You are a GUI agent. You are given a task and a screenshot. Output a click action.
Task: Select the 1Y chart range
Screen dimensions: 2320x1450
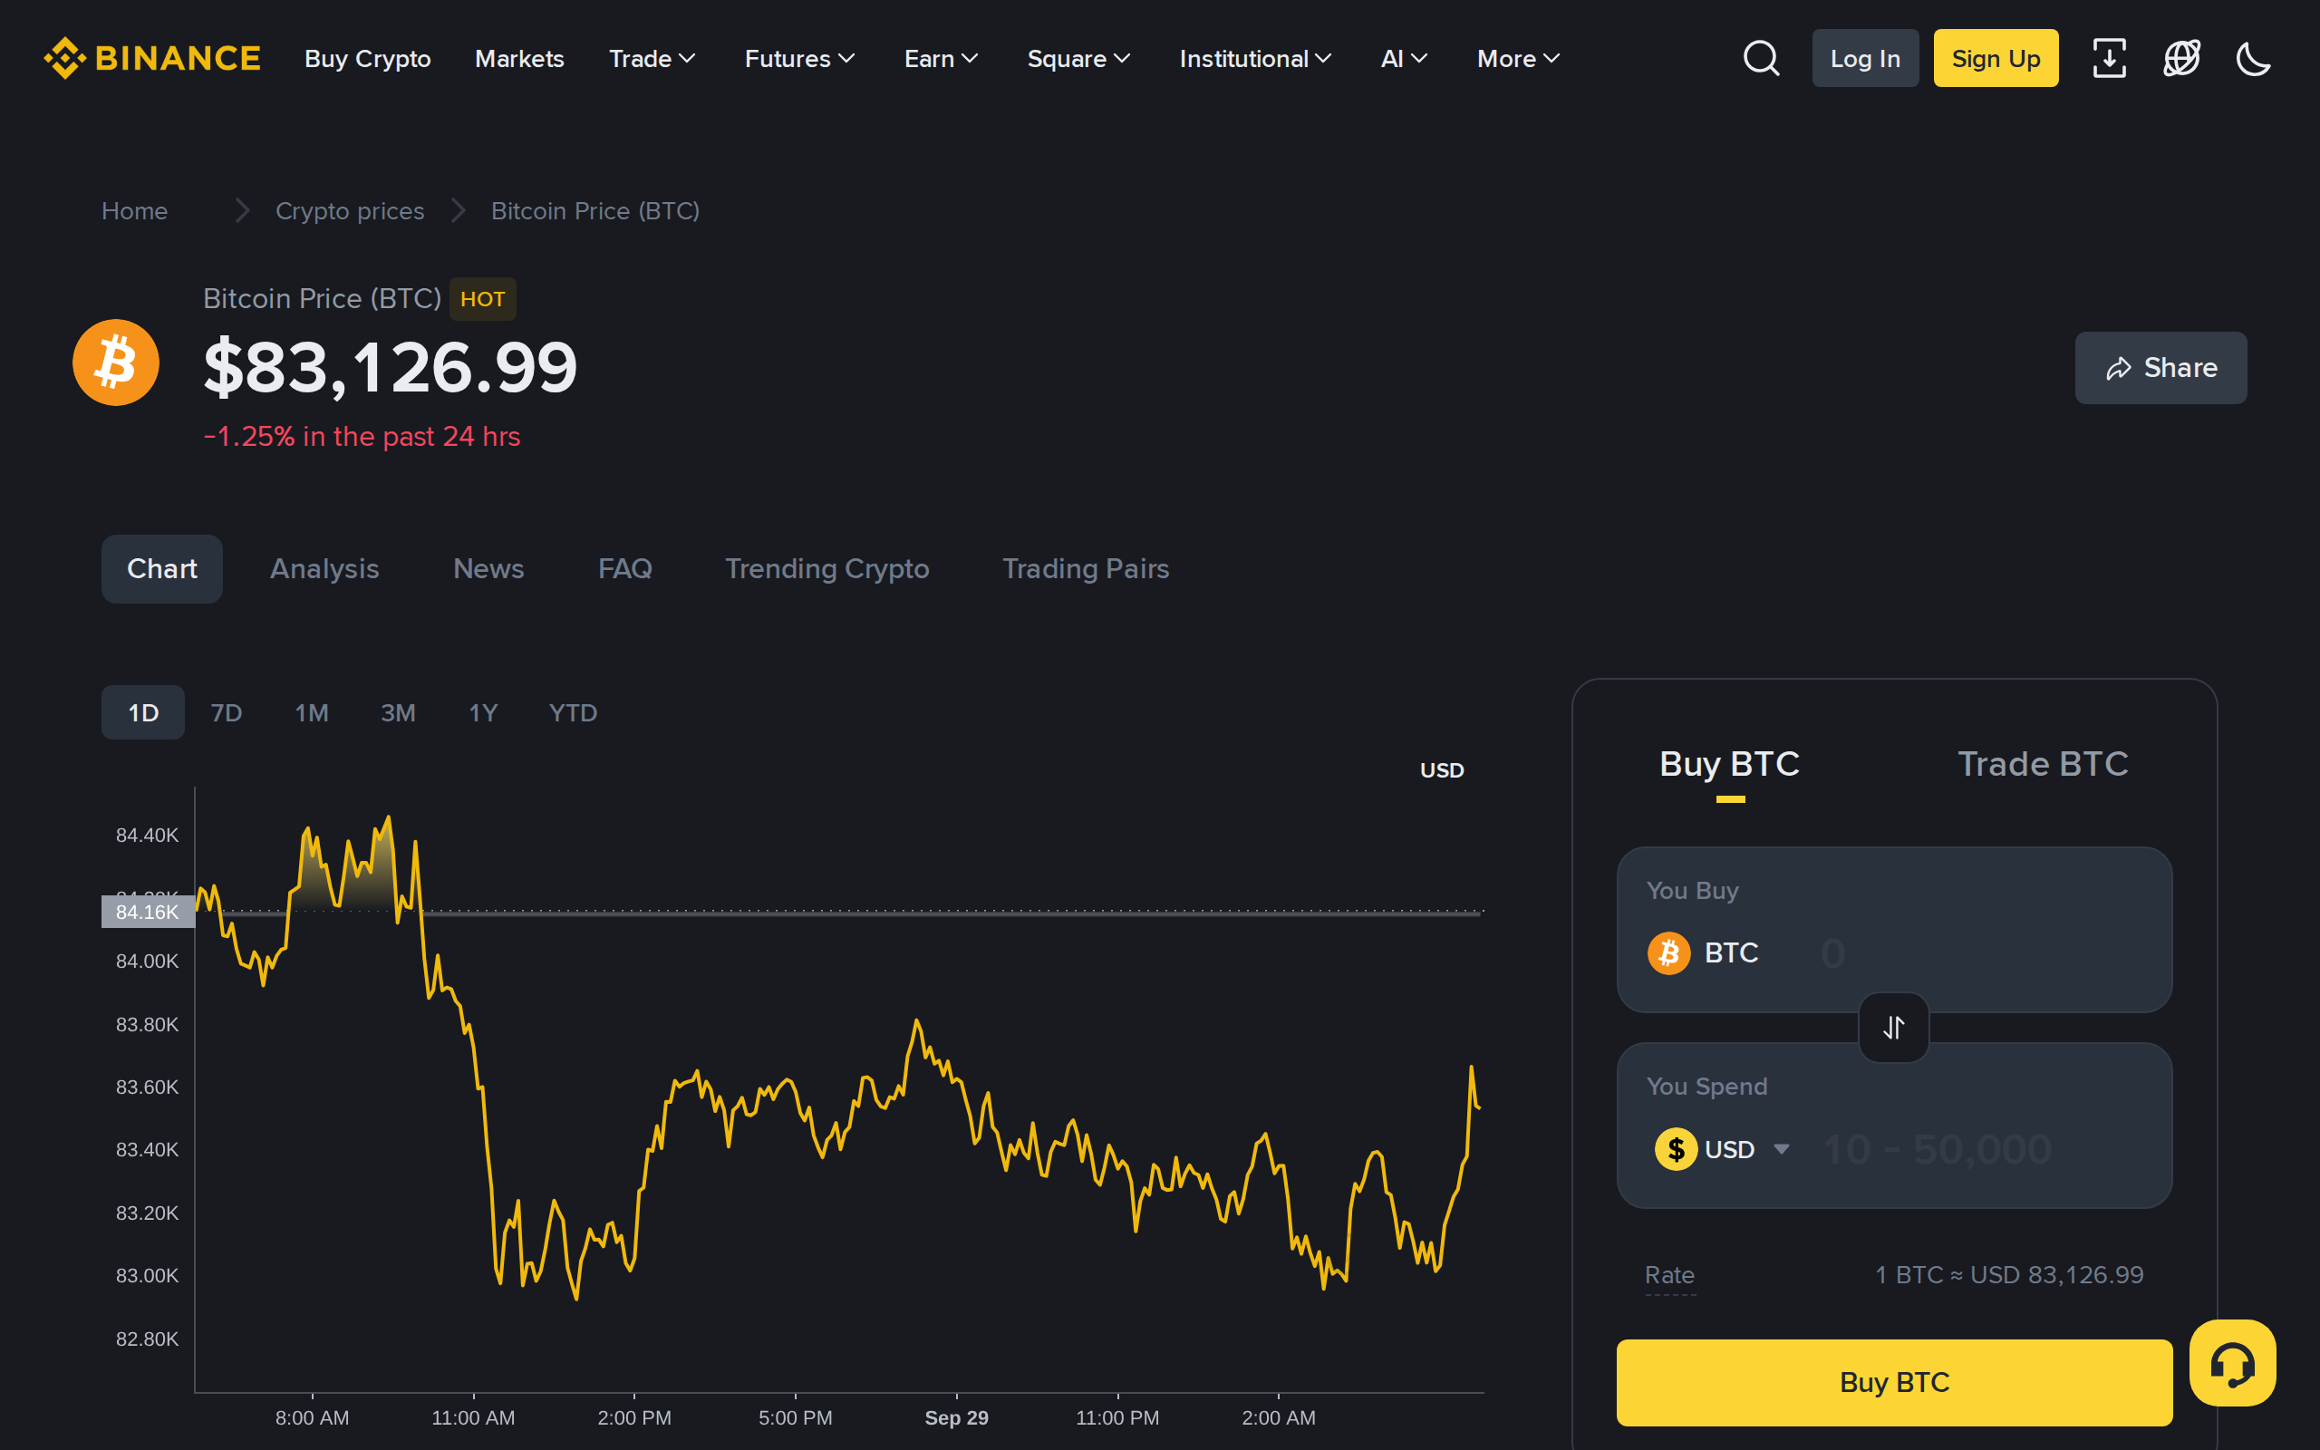coord(483,712)
